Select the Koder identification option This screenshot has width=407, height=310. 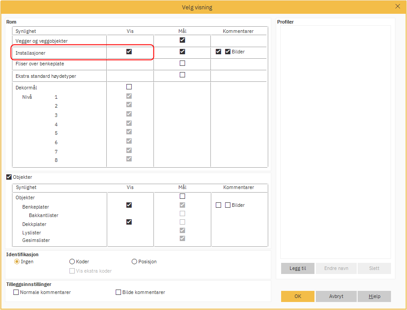click(72, 262)
